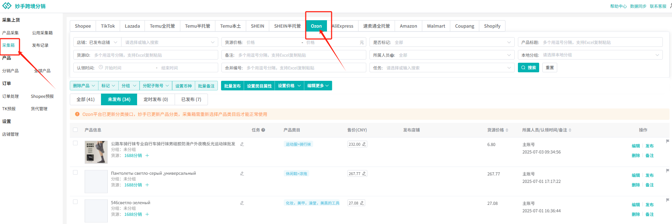Open the 公路车骑行袜 product thumbnail
Screen dimensions: 672x224
pyautogui.click(x=96, y=152)
